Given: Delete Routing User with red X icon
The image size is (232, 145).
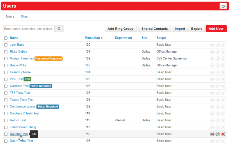Looking at the screenshot, I should (x=223, y=134).
